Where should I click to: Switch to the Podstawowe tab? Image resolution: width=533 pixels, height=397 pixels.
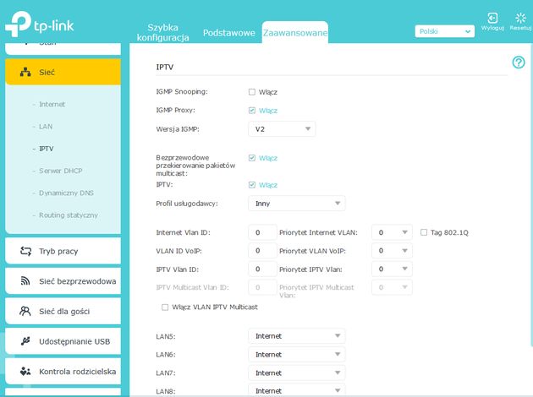pyautogui.click(x=228, y=33)
